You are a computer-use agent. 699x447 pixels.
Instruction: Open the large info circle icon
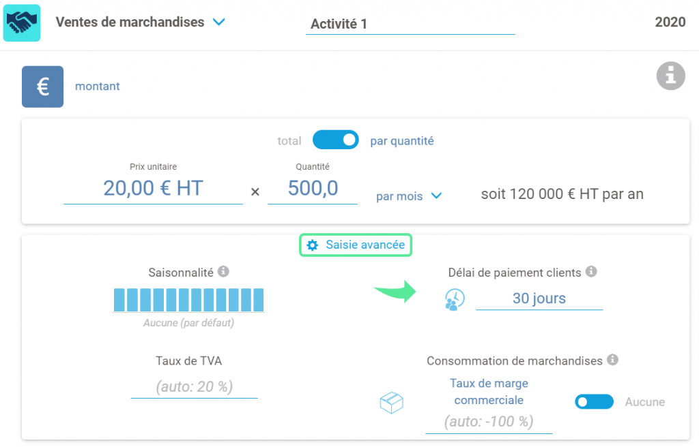coord(670,76)
